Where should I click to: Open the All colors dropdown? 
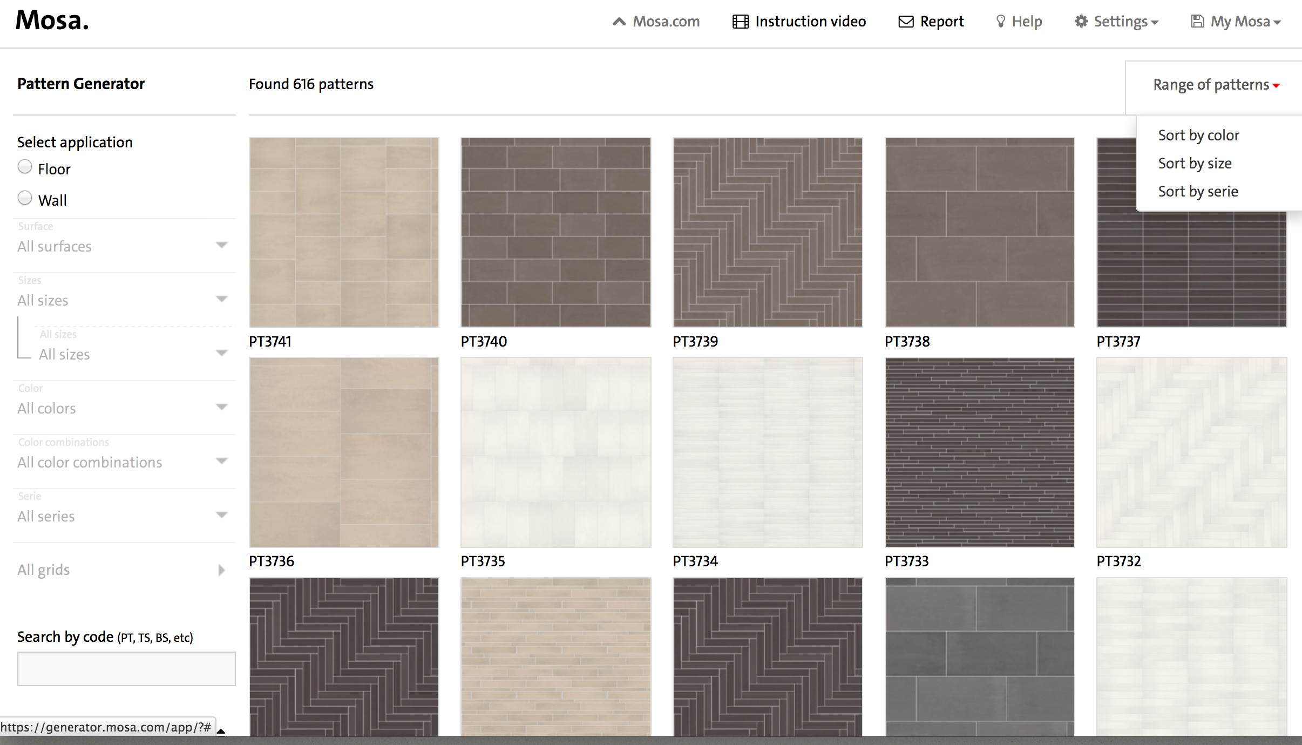pos(124,408)
